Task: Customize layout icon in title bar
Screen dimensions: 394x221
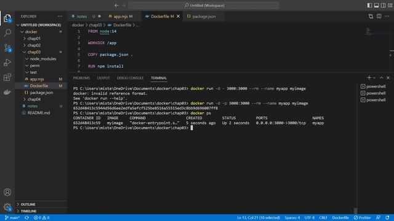Action: tap(390, 6)
